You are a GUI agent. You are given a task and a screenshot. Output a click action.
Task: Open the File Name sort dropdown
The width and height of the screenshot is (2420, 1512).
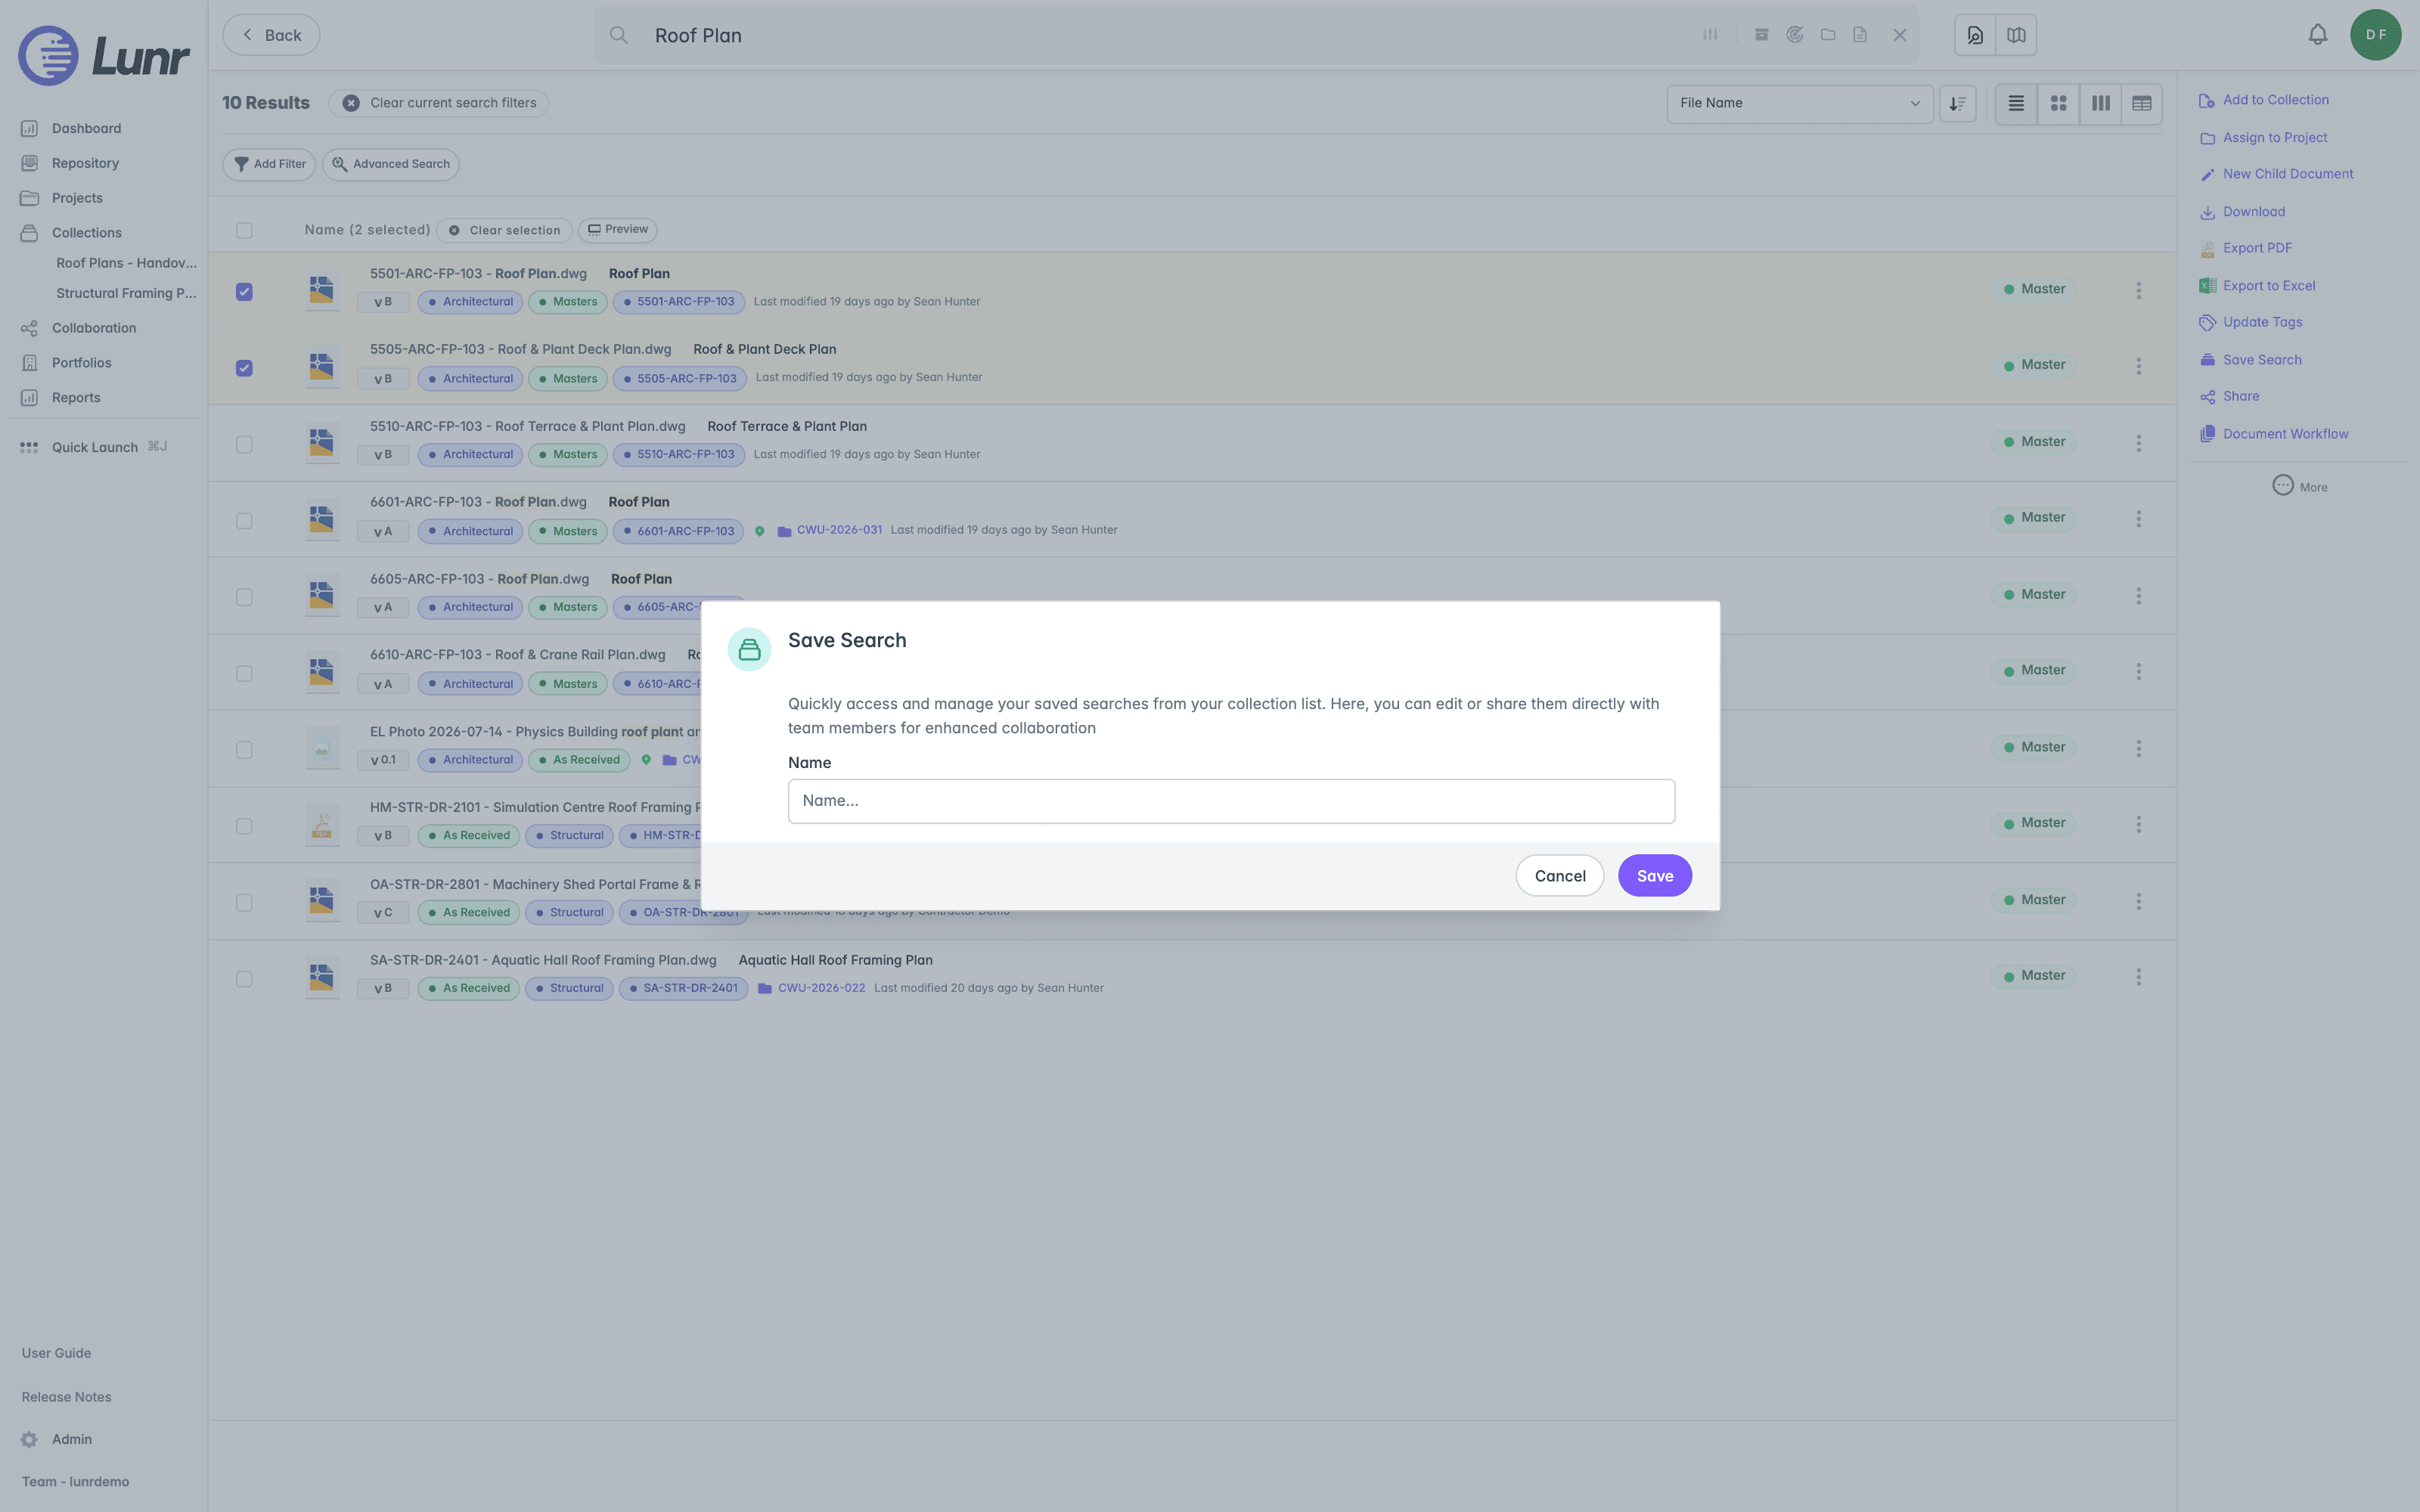(1799, 103)
